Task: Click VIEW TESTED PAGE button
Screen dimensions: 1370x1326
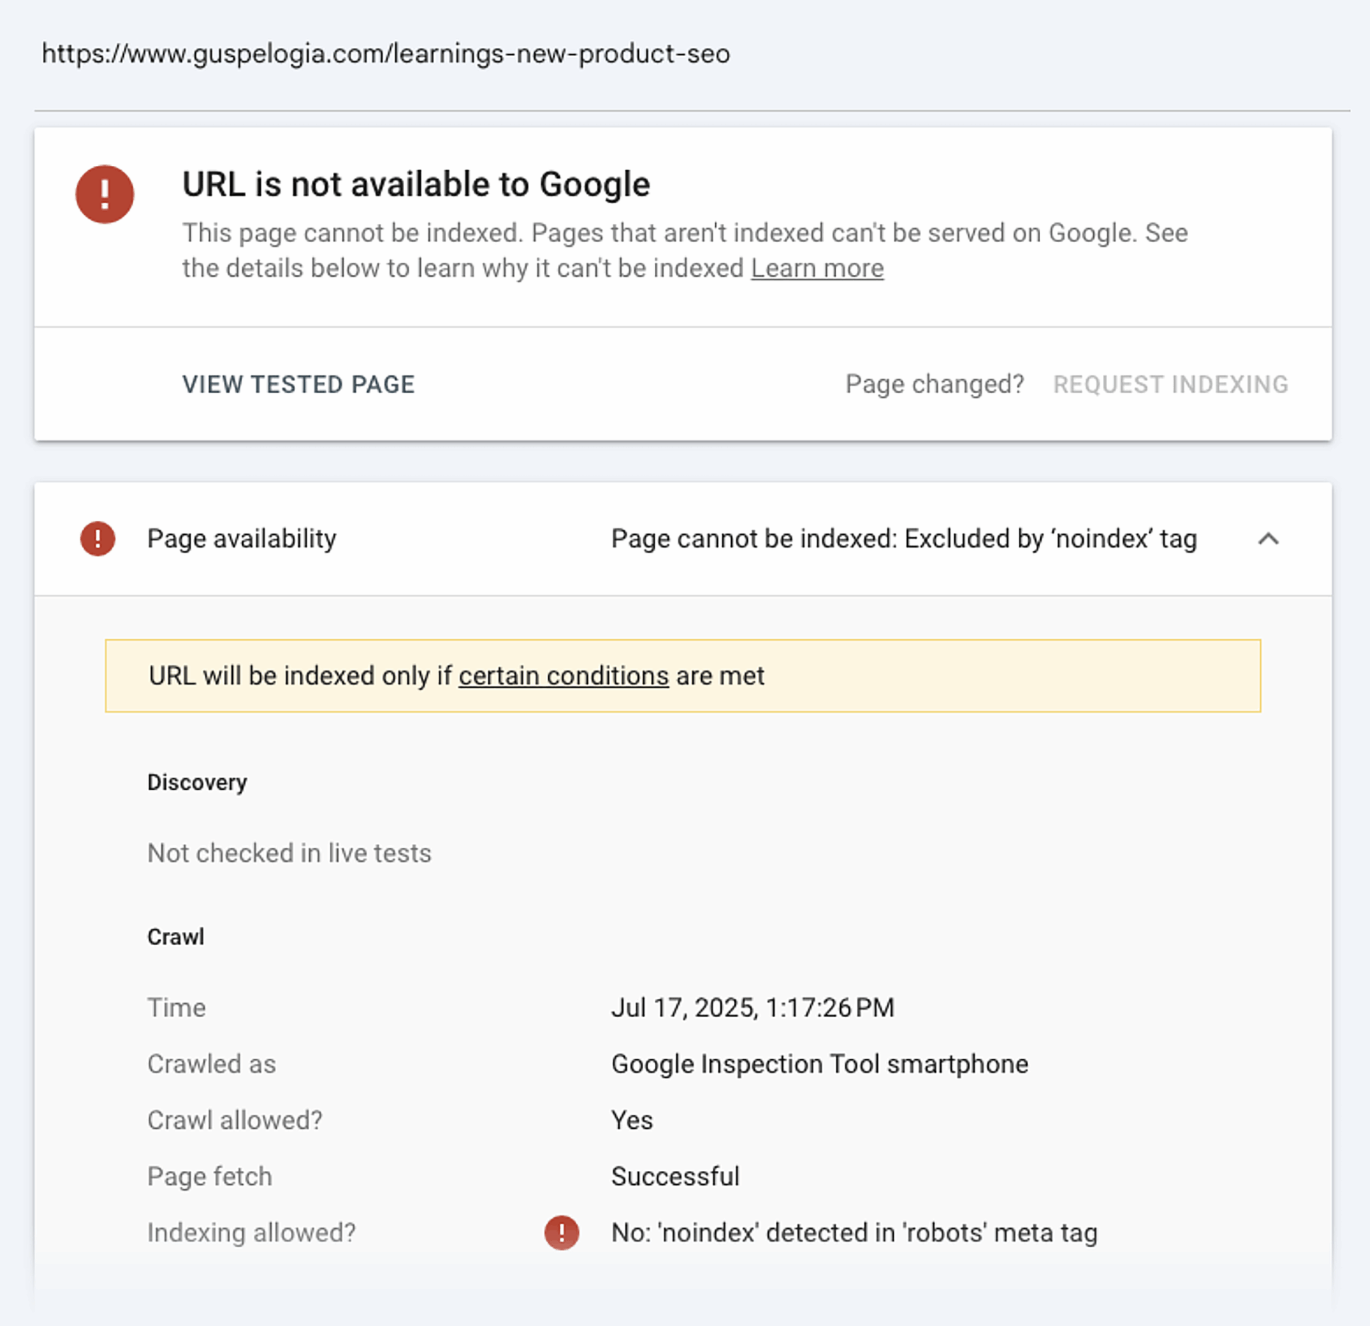Action: 298,384
